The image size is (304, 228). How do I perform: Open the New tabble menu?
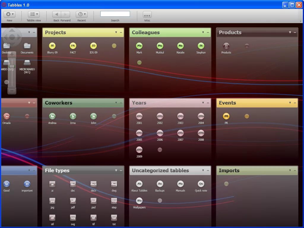coord(9,14)
